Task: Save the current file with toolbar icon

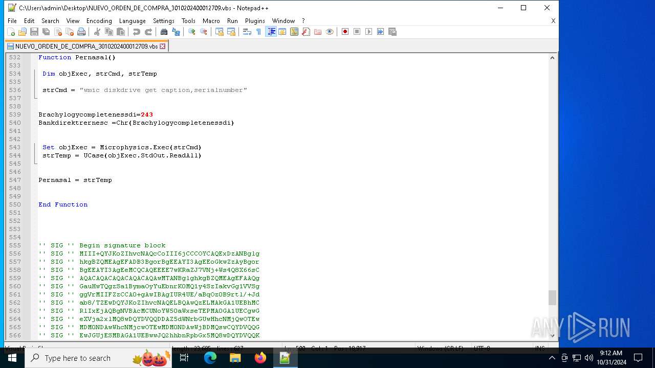Action: point(34,32)
